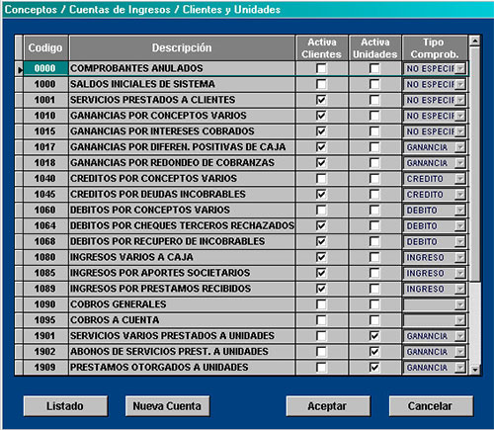
Task: Uncheck Activa Clientes for SERVICIOS PRESTADOS A CLIENTES
Action: tap(321, 100)
